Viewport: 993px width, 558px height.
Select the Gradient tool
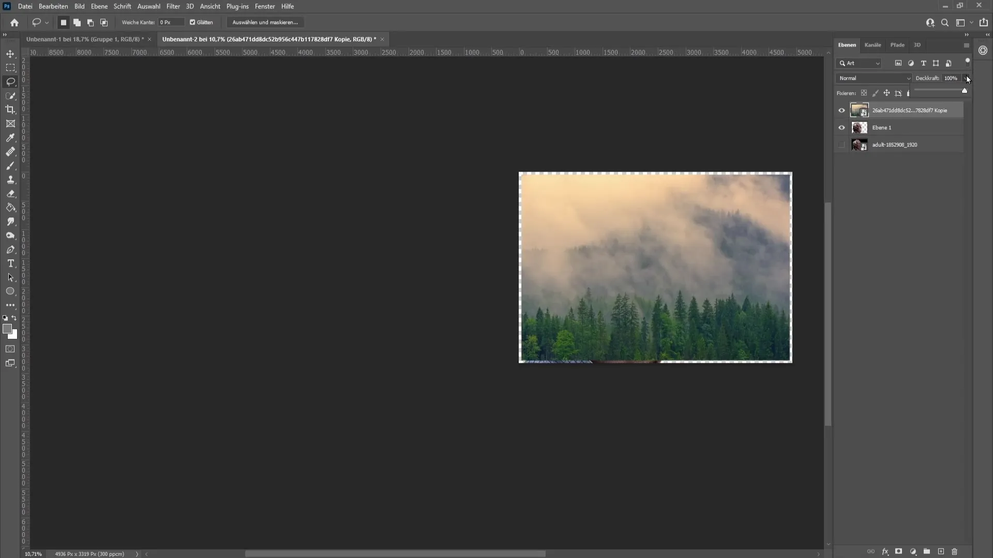[x=10, y=208]
